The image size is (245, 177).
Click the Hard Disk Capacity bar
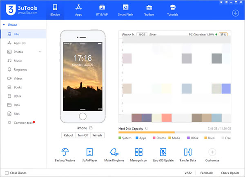click(174, 132)
